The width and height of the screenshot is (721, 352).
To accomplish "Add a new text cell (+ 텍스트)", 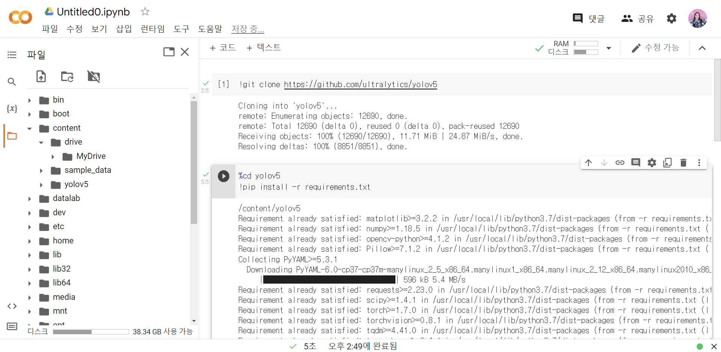I will (264, 48).
